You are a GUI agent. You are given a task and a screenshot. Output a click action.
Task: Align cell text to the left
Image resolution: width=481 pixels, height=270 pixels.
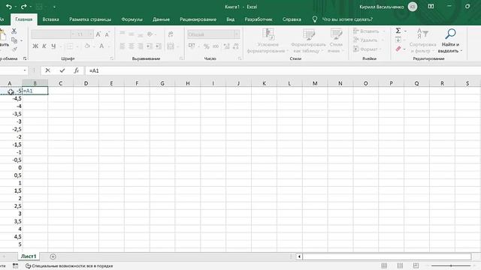tap(123, 46)
